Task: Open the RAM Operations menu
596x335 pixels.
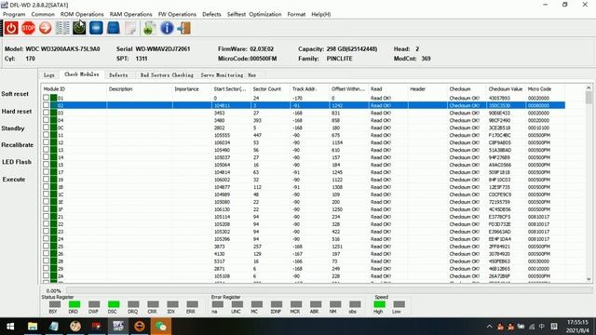Action: (130, 14)
